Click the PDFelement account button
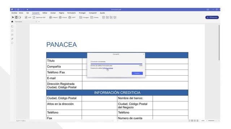This screenshot has height=129, width=231. 212,18
